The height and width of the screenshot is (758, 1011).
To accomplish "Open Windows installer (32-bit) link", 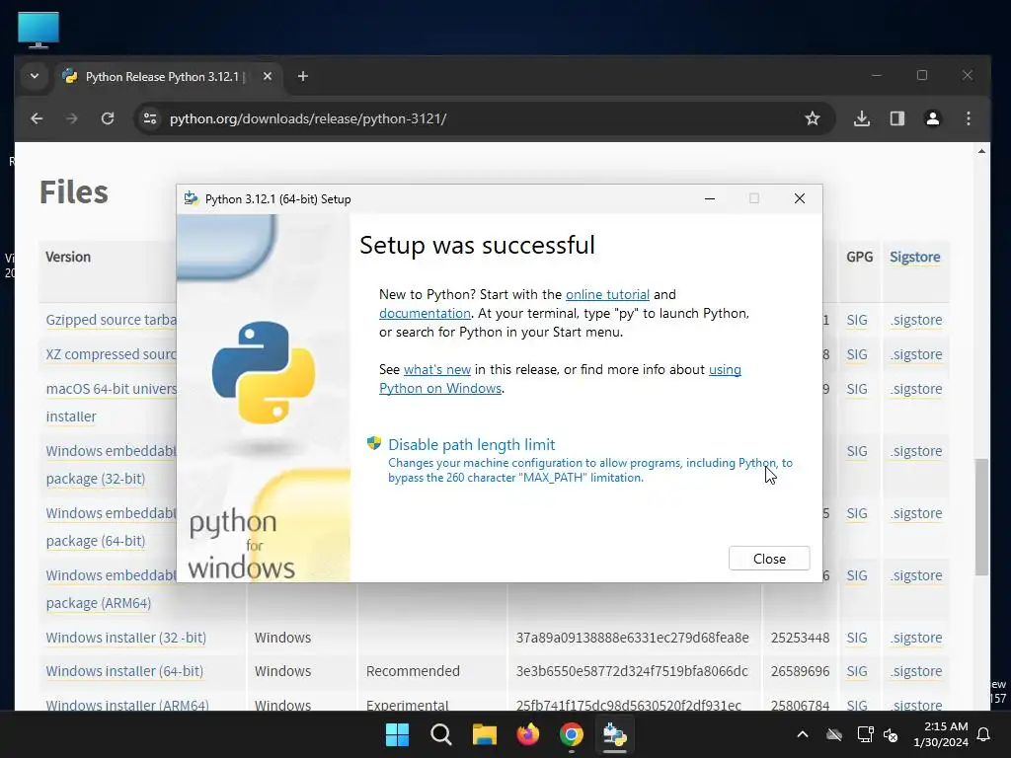I will pos(125,638).
